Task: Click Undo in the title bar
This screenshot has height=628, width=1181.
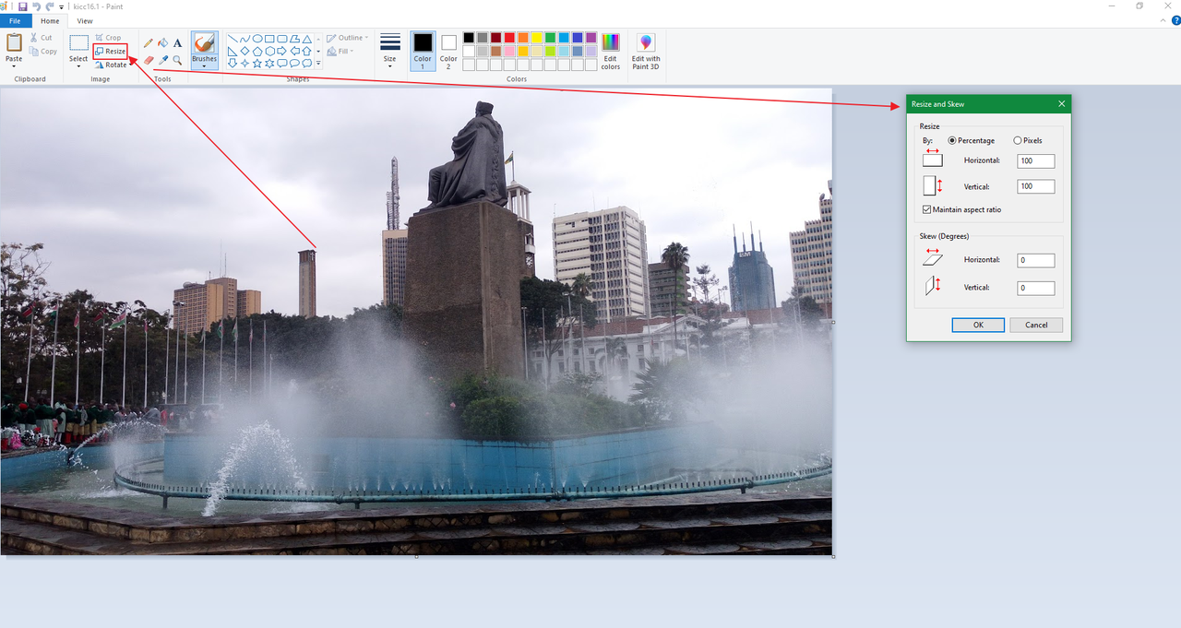Action: [36, 6]
